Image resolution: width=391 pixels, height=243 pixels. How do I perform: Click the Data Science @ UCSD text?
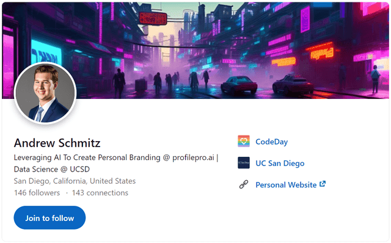point(52,169)
